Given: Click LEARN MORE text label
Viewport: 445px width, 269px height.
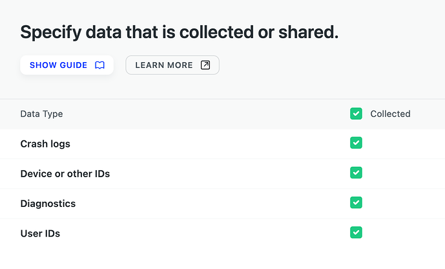Looking at the screenshot, I should pyautogui.click(x=164, y=65).
